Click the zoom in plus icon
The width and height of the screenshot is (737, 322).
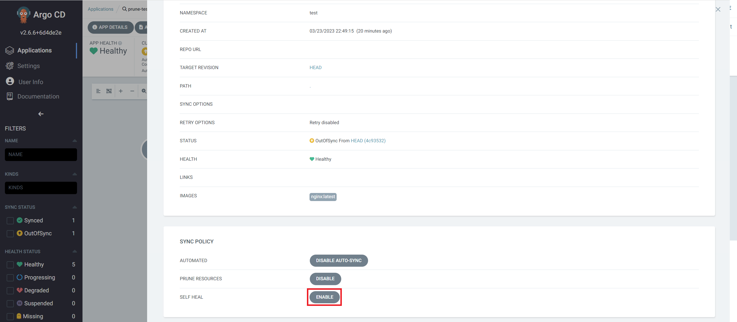point(121,91)
